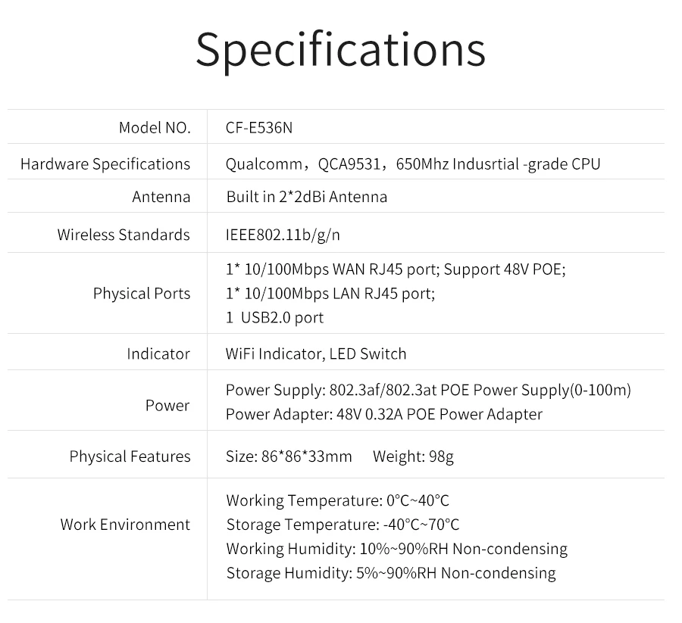The width and height of the screenshot is (682, 623).
Task: Click the WAN RJ45 port line
Action: (x=396, y=269)
